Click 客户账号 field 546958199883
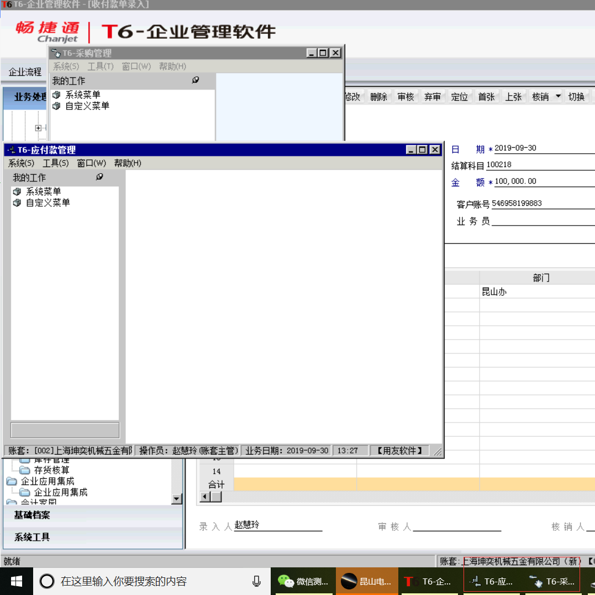595x595 pixels. point(543,203)
